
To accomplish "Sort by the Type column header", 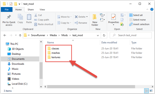I will 134,43.
